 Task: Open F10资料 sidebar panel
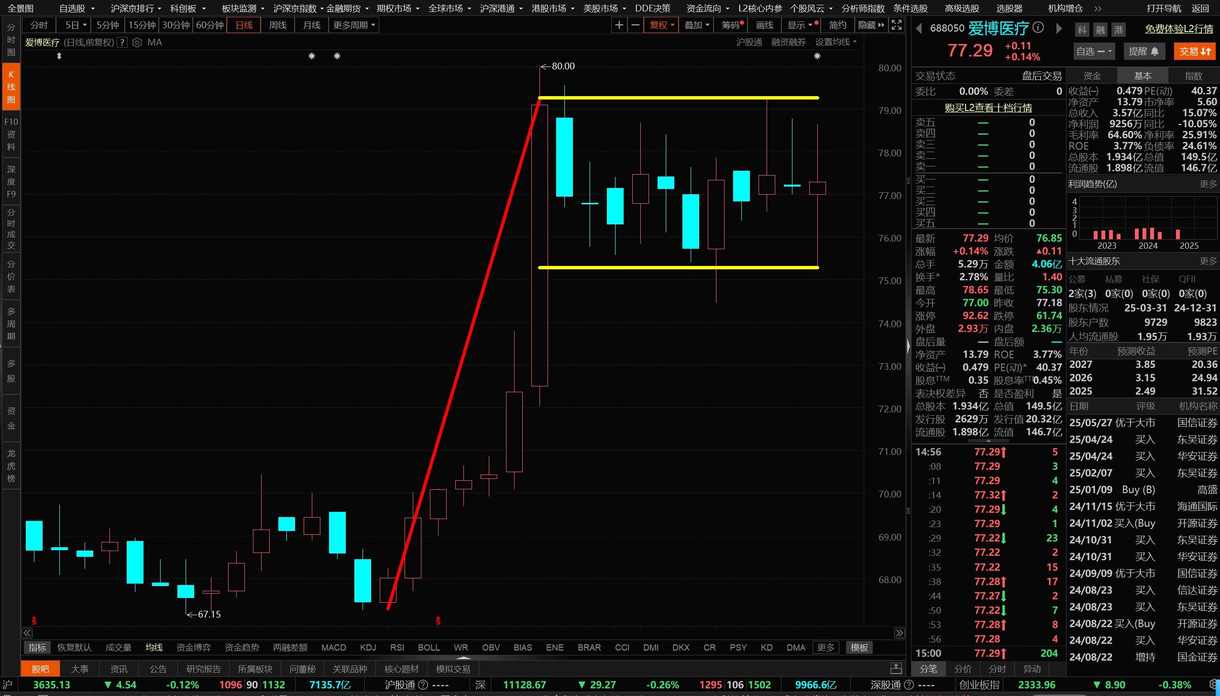(11, 134)
